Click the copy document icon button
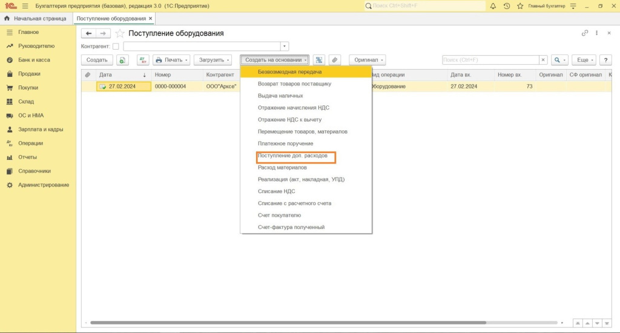Screen dimensions: 620x333 tap(123, 60)
